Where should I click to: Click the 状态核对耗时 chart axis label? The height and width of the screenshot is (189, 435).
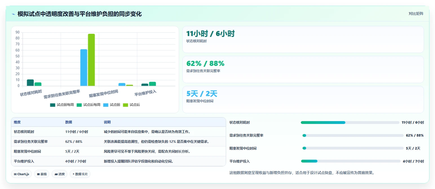click(31, 93)
